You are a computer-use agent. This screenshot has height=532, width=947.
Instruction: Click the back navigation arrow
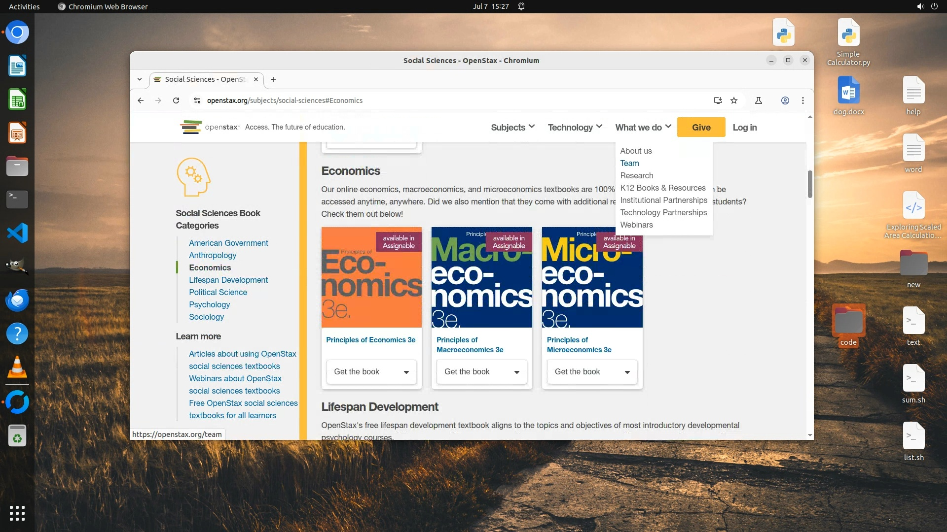(x=141, y=100)
